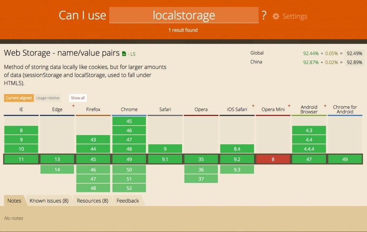Open Web Storage name/value pairs title link
This screenshot has height=232, width=367.
point(62,53)
